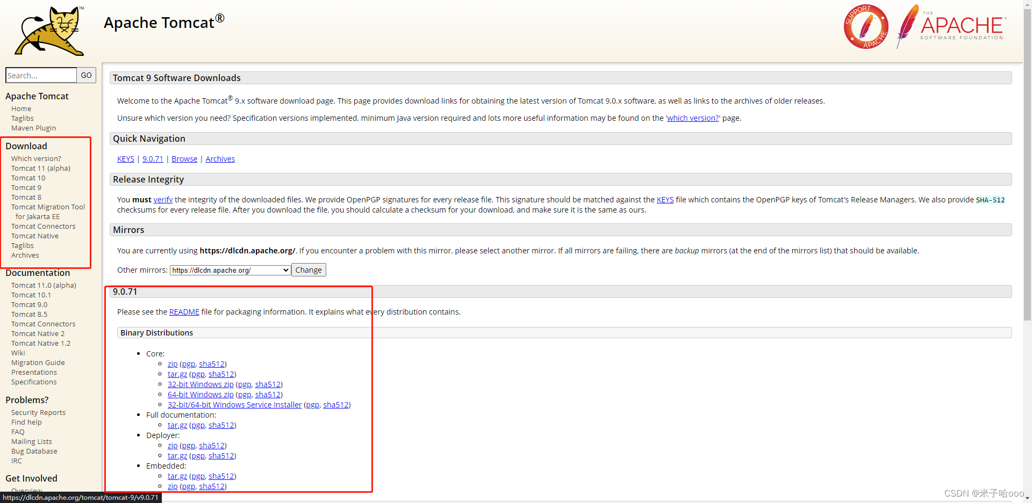Open the Migration Guide link
The image size is (1032, 503).
pos(38,362)
